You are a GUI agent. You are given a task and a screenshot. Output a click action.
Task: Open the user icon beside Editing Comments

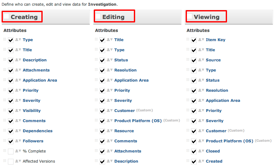[x=110, y=141]
